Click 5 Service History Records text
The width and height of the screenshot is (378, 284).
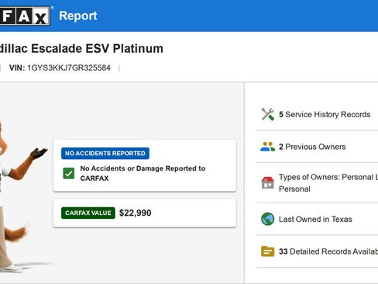tap(325, 114)
